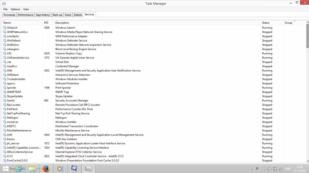Image resolution: width=309 pixels, height=173 pixels.
Task: Select the wmiApSrv service name
Action: (x=13, y=36)
